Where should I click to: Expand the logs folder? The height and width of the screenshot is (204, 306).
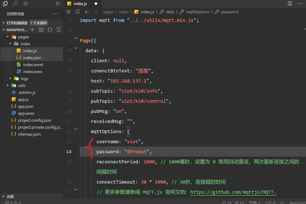coord(10,78)
